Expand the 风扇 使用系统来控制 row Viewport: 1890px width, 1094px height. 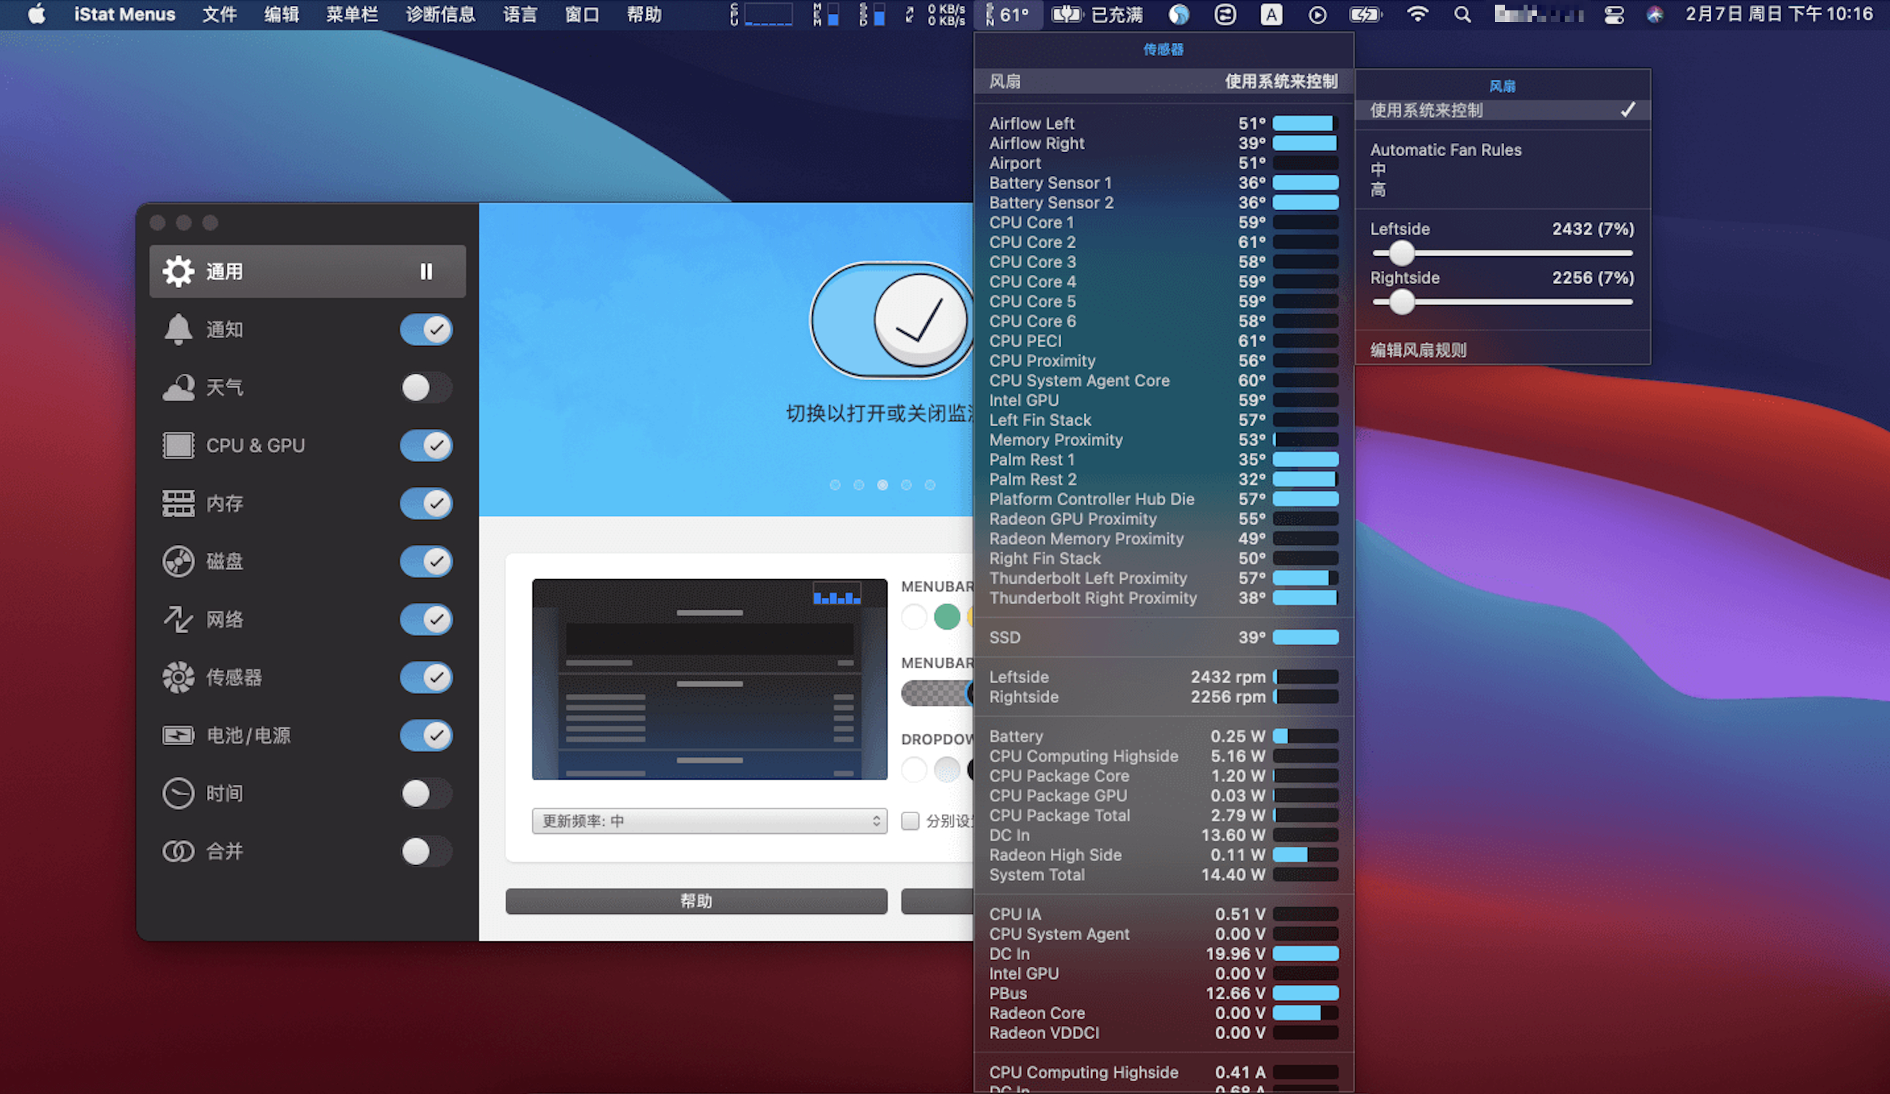pos(1163,81)
